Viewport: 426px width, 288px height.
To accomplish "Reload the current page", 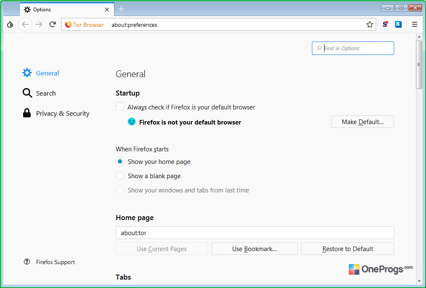I will [53, 24].
